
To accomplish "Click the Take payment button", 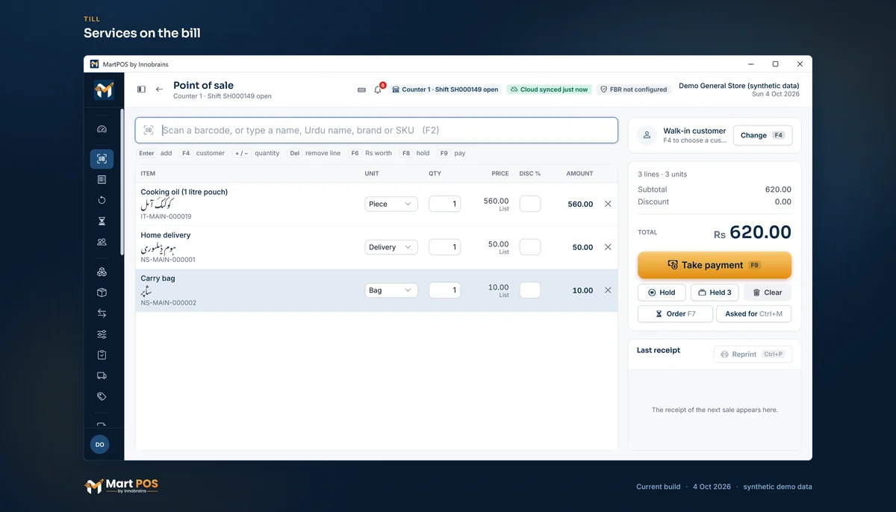I will (x=715, y=265).
